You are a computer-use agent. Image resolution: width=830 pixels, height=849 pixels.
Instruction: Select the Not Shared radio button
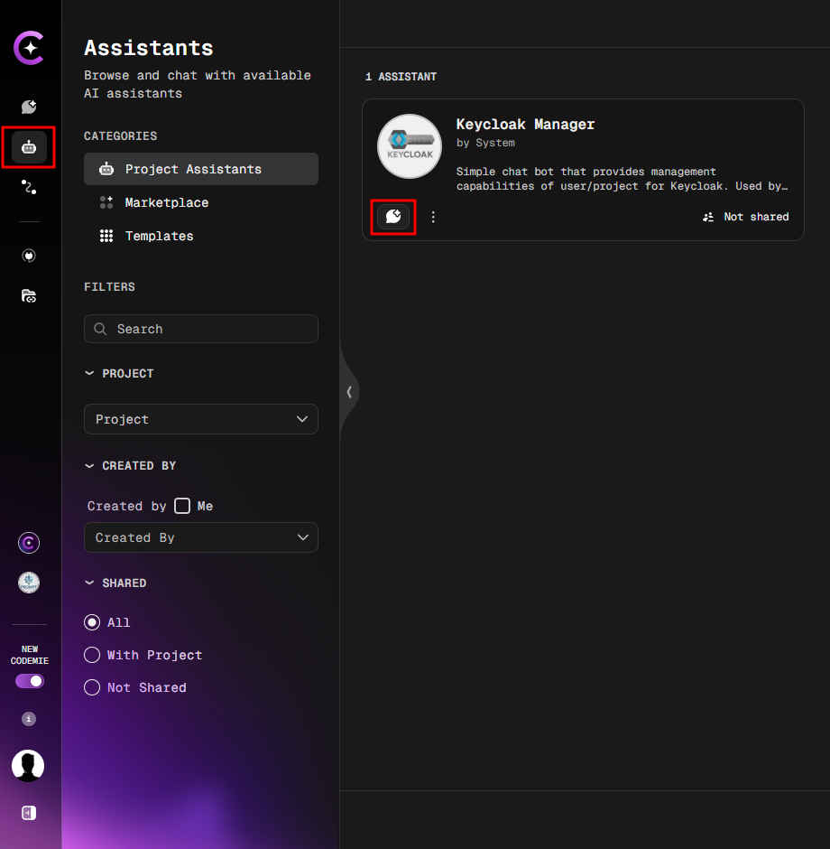[92, 687]
